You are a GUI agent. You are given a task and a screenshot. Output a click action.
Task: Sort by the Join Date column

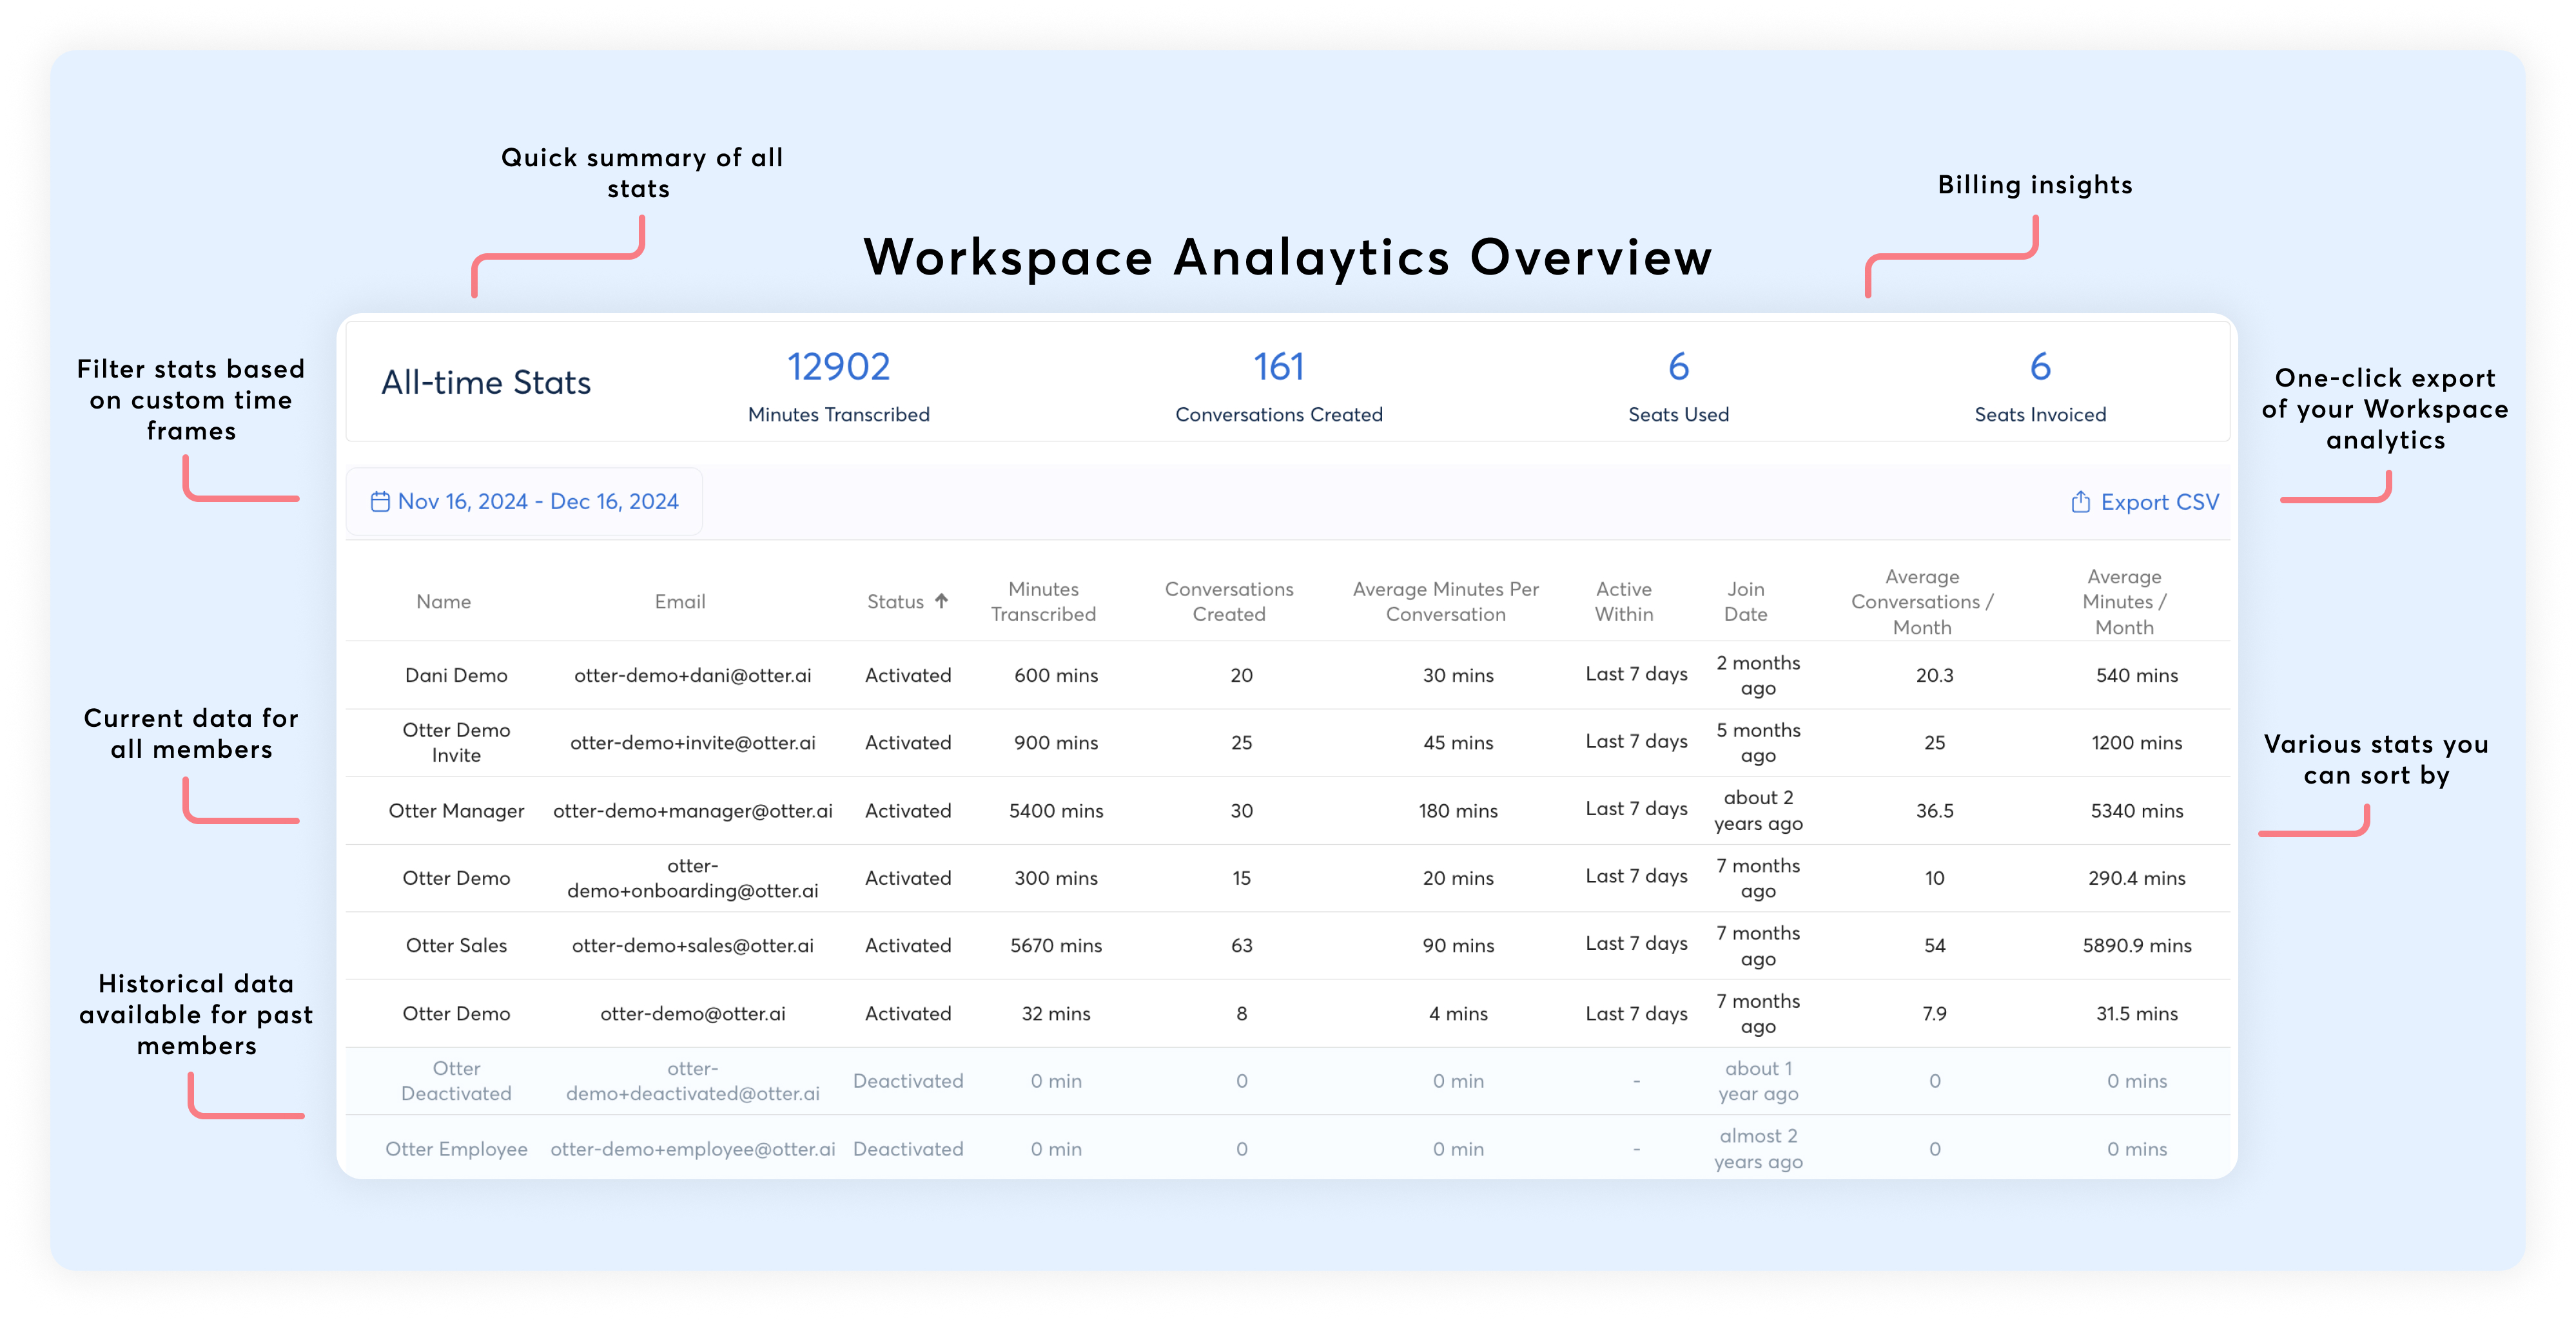pos(1745,602)
